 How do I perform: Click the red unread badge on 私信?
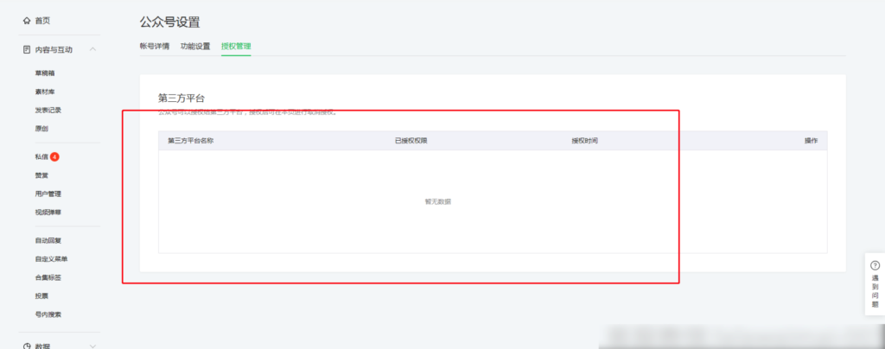click(54, 156)
